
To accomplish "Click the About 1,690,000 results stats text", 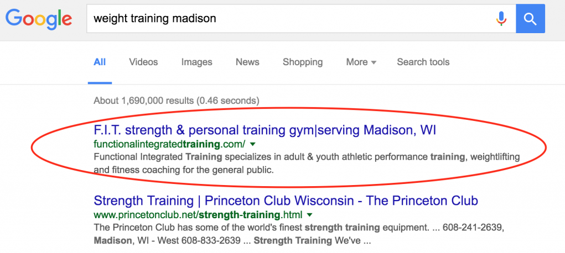I will coord(176,101).
